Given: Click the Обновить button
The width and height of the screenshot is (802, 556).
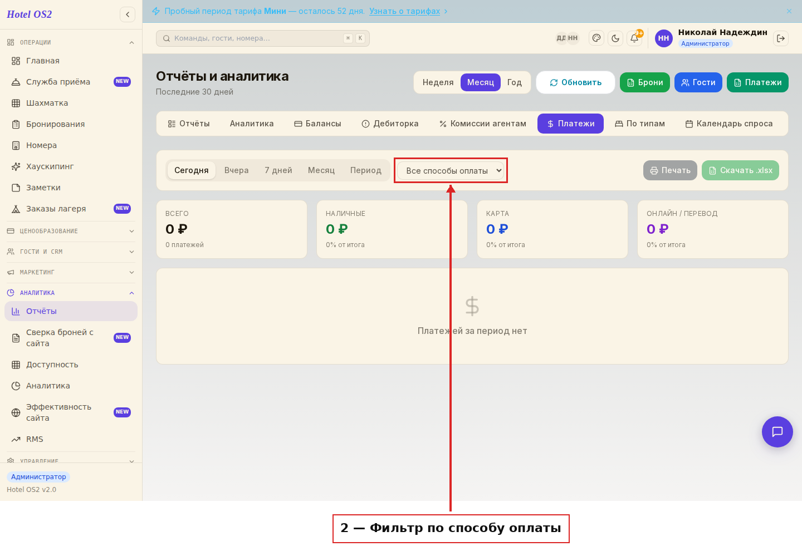Looking at the screenshot, I should click(x=576, y=82).
